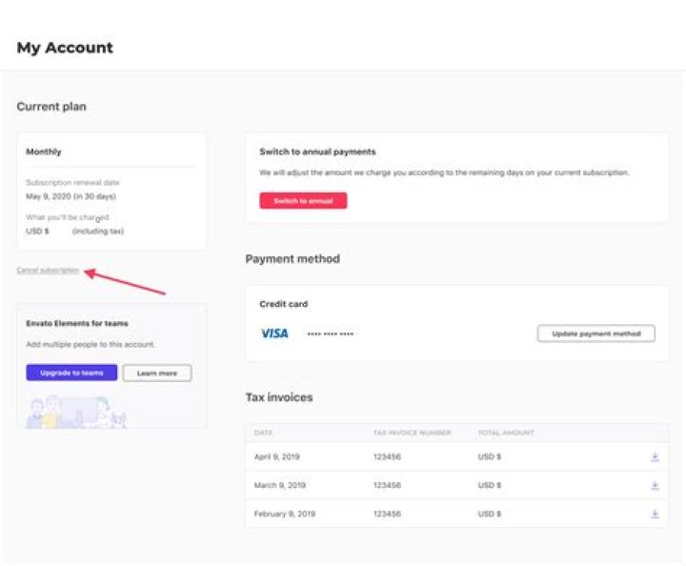This screenshot has width=686, height=566.
Task: Click the Upgrade to teams button
Action: 71,374
